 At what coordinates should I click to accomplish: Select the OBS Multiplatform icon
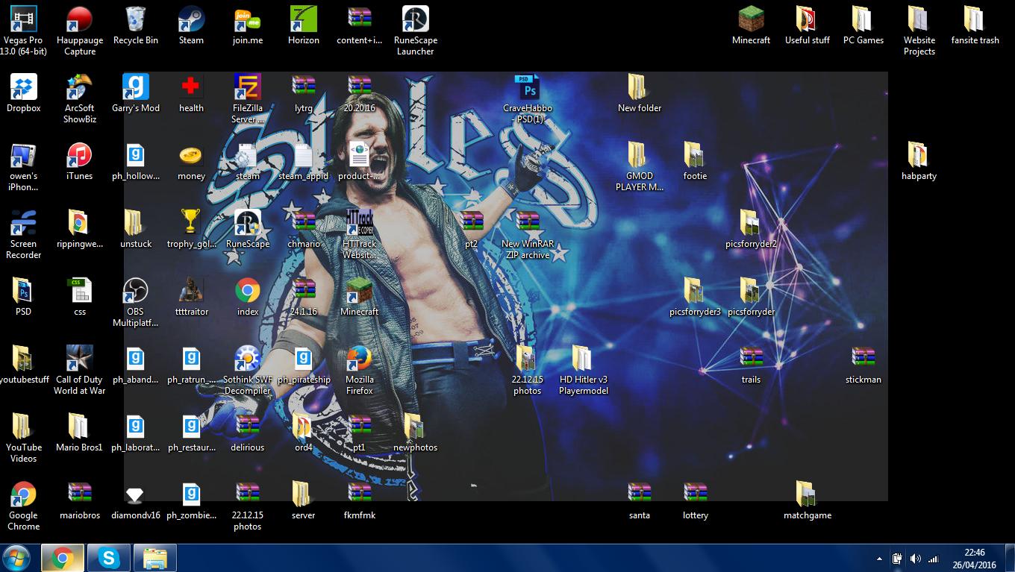point(135,291)
